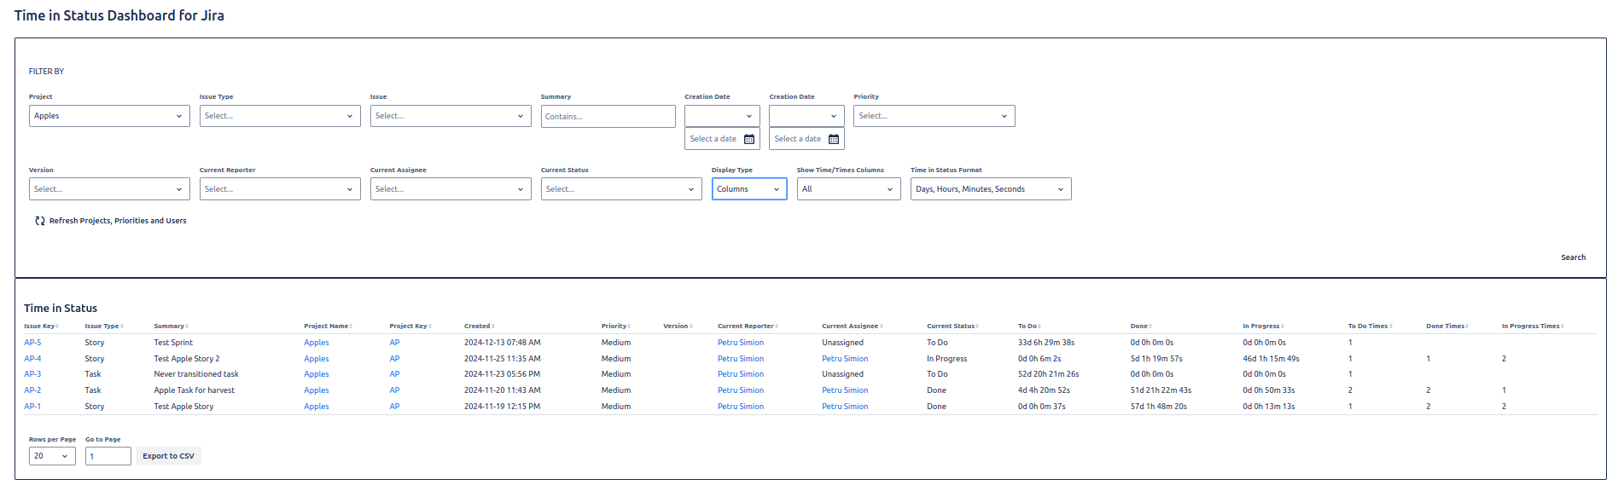Open issue link AP-2

click(32, 390)
